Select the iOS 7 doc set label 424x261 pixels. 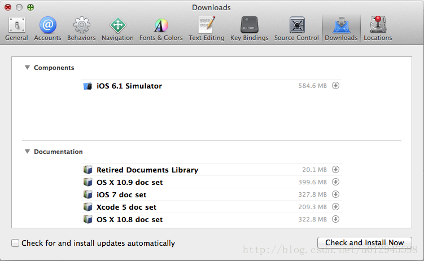point(121,195)
